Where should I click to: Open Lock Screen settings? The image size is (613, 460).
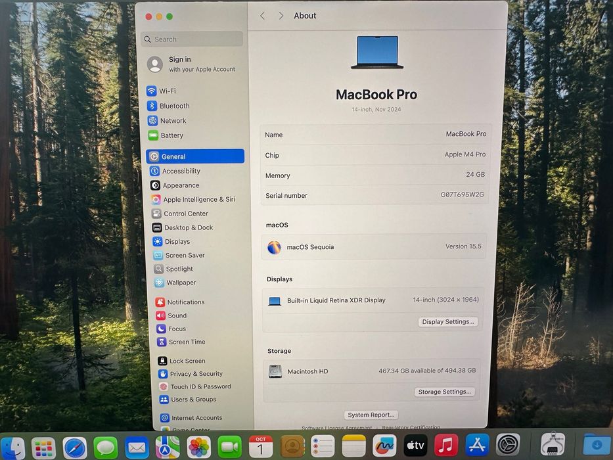[x=181, y=361]
